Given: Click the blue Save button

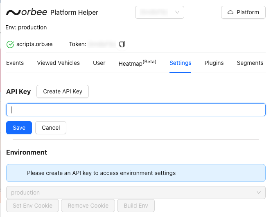Looking at the screenshot, I should point(19,128).
